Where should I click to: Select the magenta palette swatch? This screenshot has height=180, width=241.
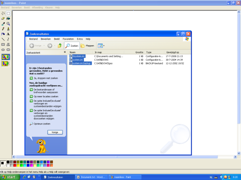pos(31,165)
